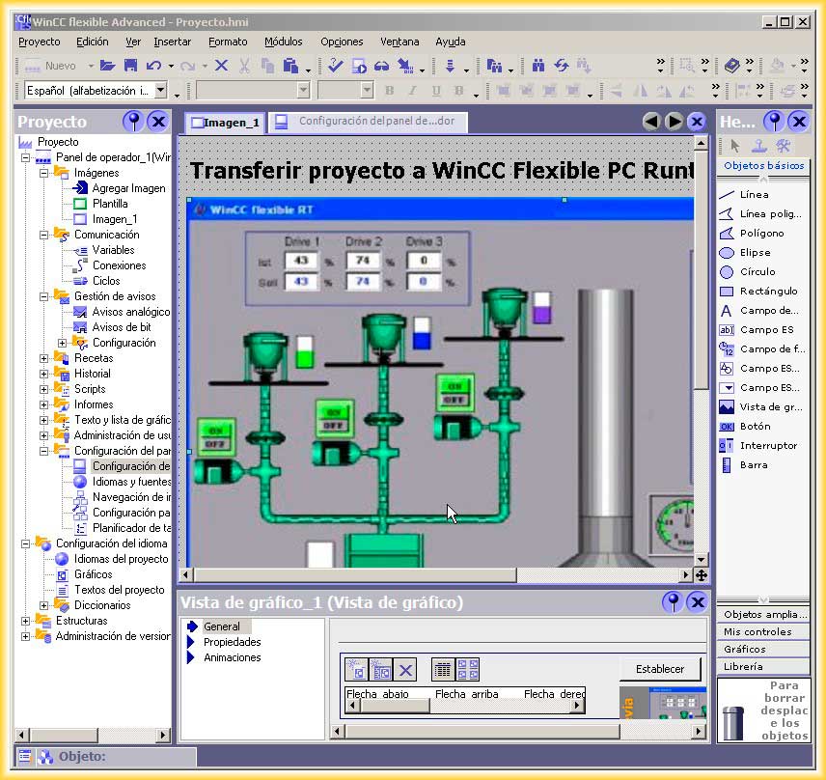Collapse the Gestión de avisos node

[44, 296]
